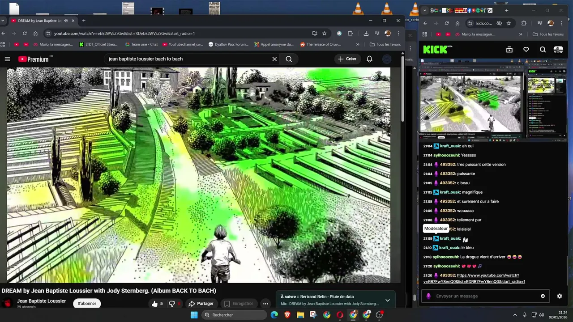Open the taskbar volume control
Viewport: 573px width, 322px height.
coord(541,315)
